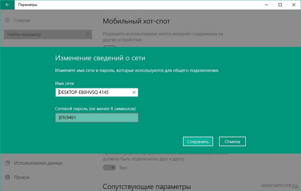Maximize the Параметры window
Viewport: 301px width, 191px height.
[280, 5]
